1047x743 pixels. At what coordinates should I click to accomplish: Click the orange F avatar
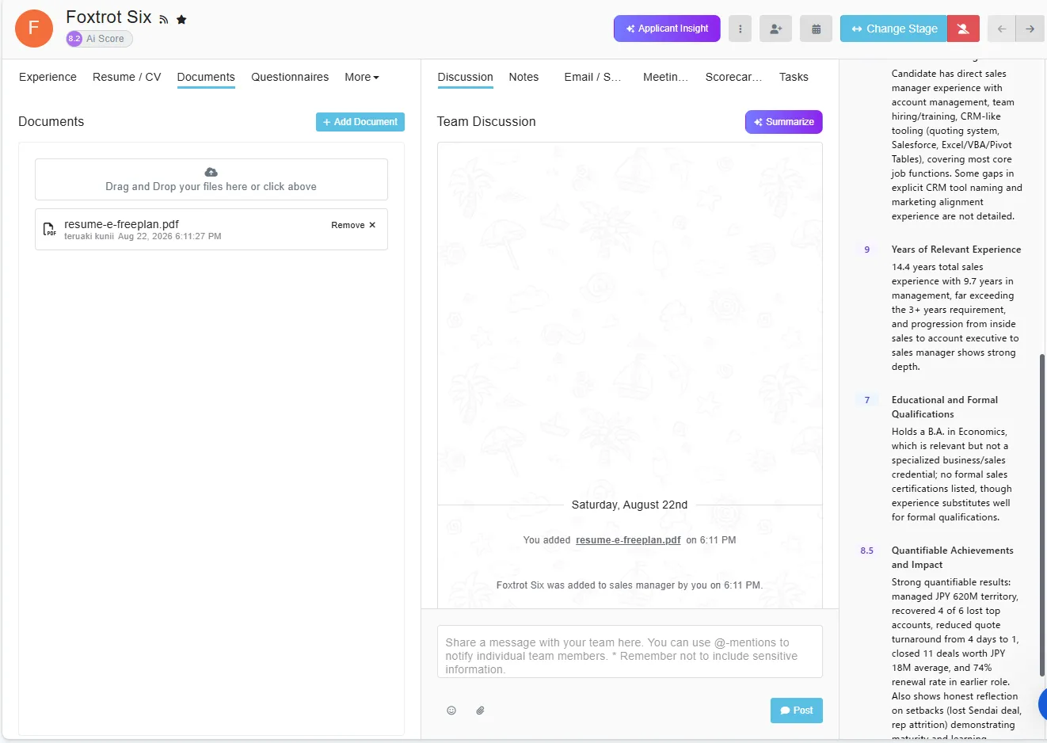tap(34, 29)
